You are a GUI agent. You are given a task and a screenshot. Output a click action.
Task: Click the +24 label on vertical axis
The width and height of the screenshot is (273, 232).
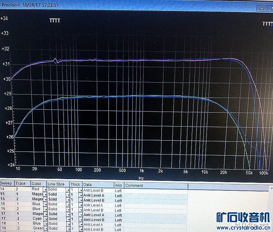pos(11,165)
